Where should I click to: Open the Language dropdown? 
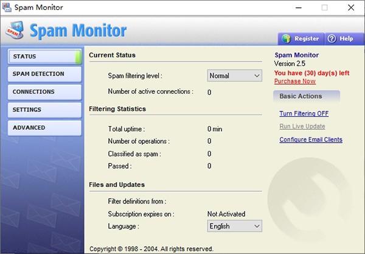pyautogui.click(x=234, y=226)
